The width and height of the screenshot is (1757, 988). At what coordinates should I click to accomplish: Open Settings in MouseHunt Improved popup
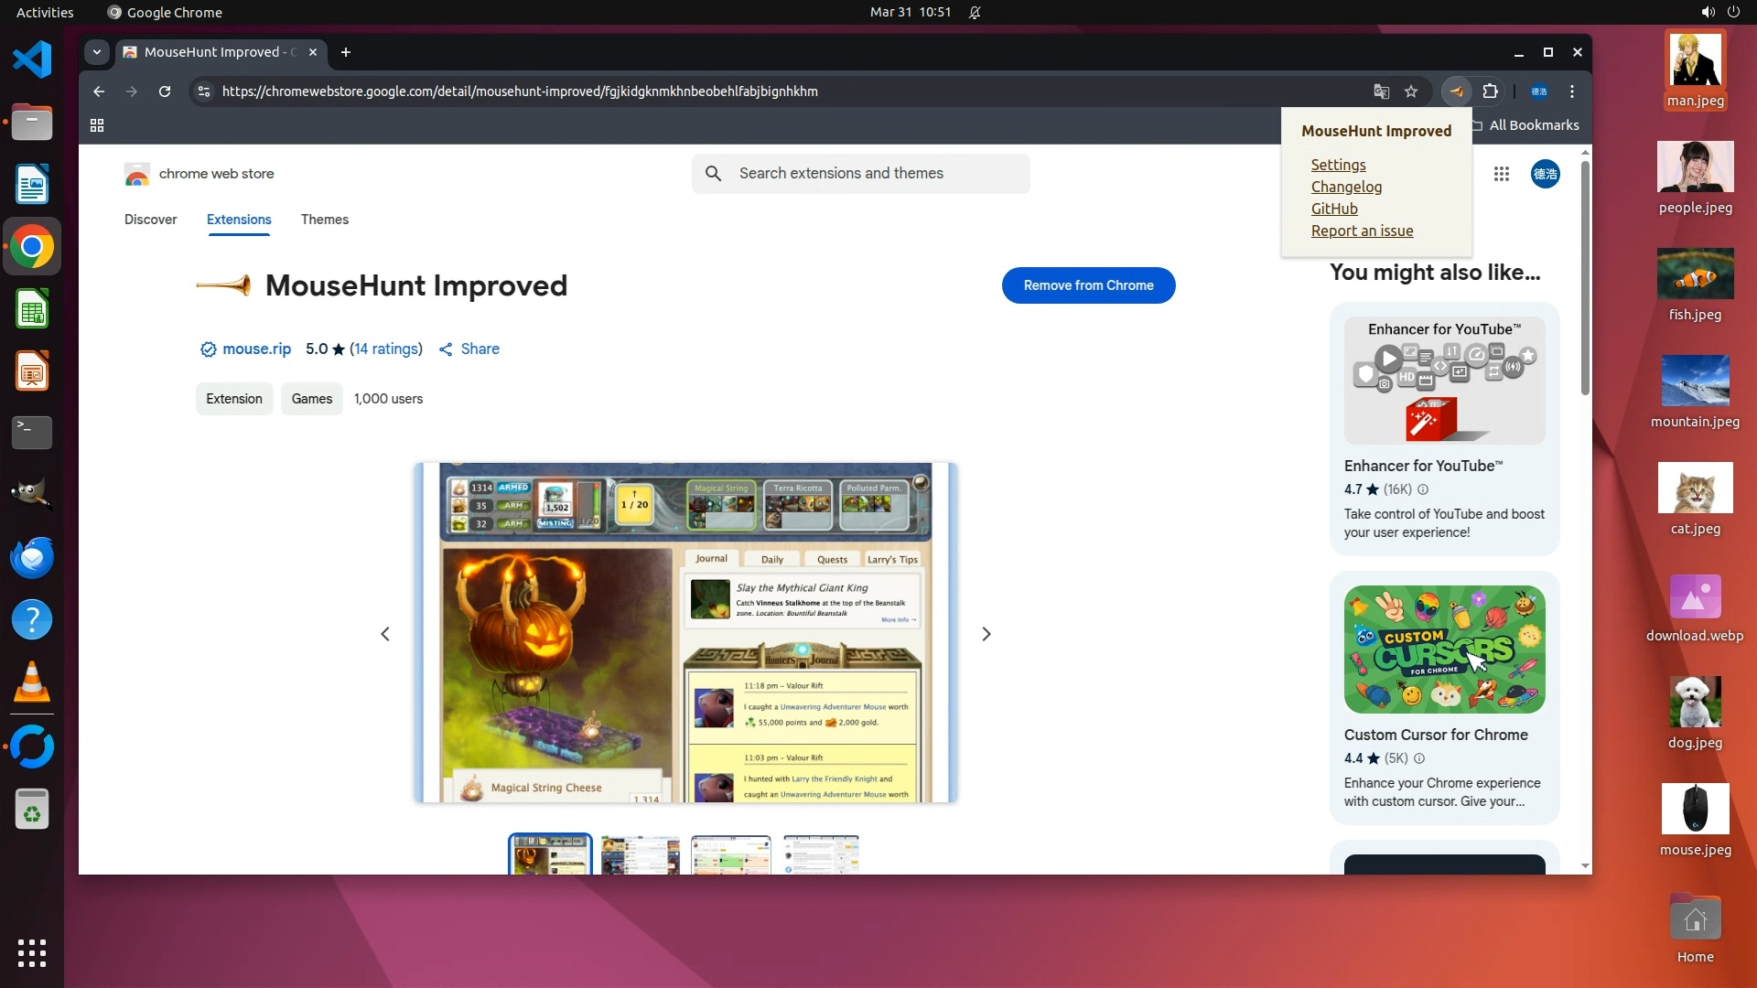pos(1338,165)
